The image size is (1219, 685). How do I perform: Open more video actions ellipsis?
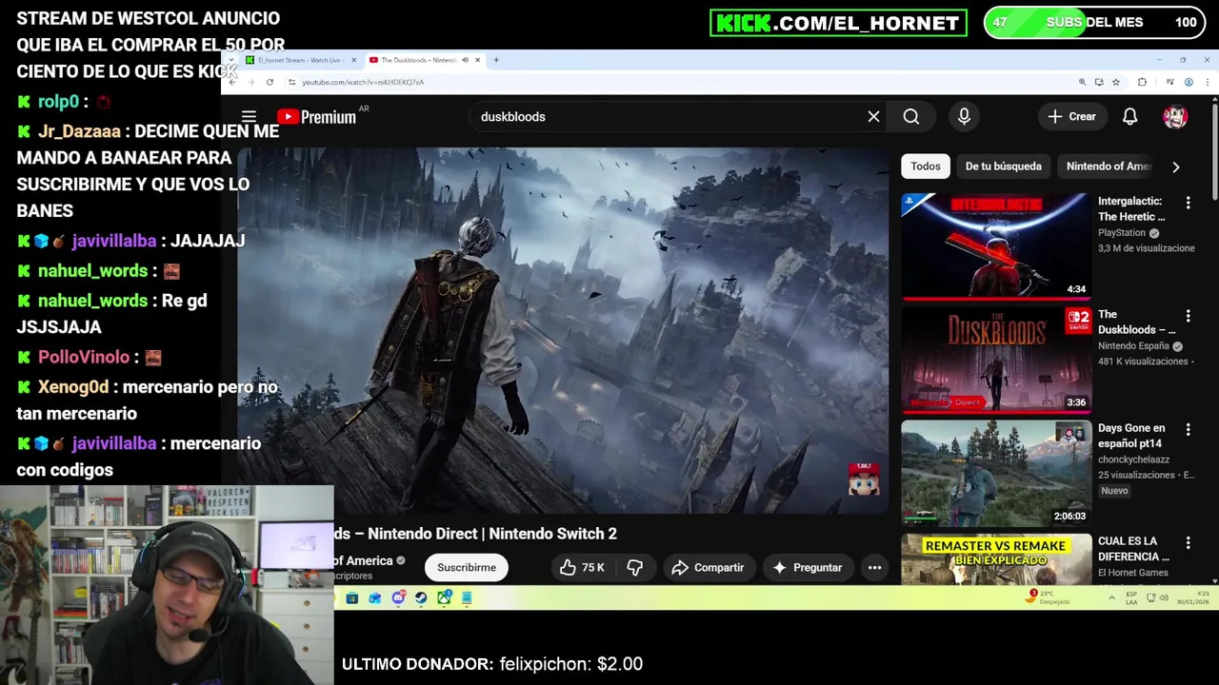click(874, 567)
